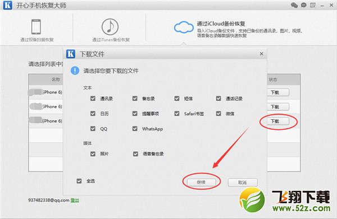This screenshot has height=219, width=337.
Task: Select the second iPhone 6 backup row
Action: (45, 106)
